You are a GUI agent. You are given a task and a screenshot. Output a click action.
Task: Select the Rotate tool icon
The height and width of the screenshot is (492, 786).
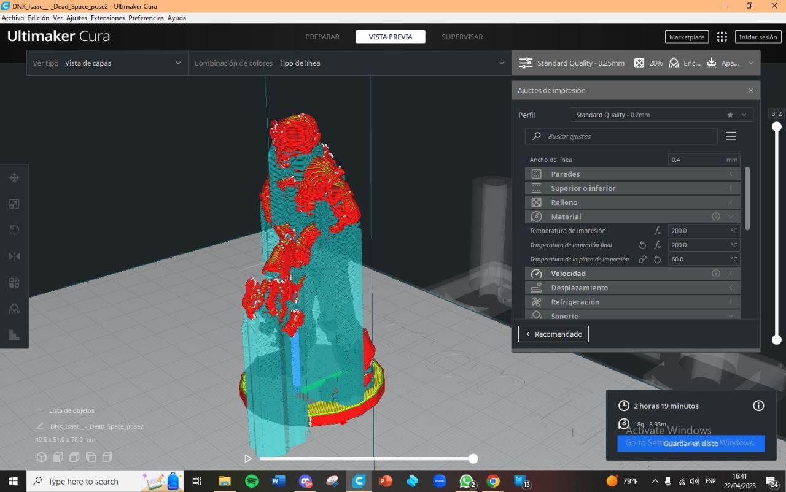pos(14,230)
